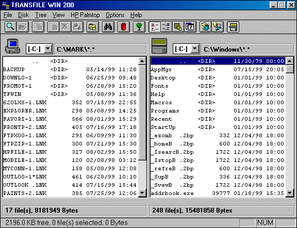
Task: Click the grayed dotted-page move toolbar icon
Action: 54,27
